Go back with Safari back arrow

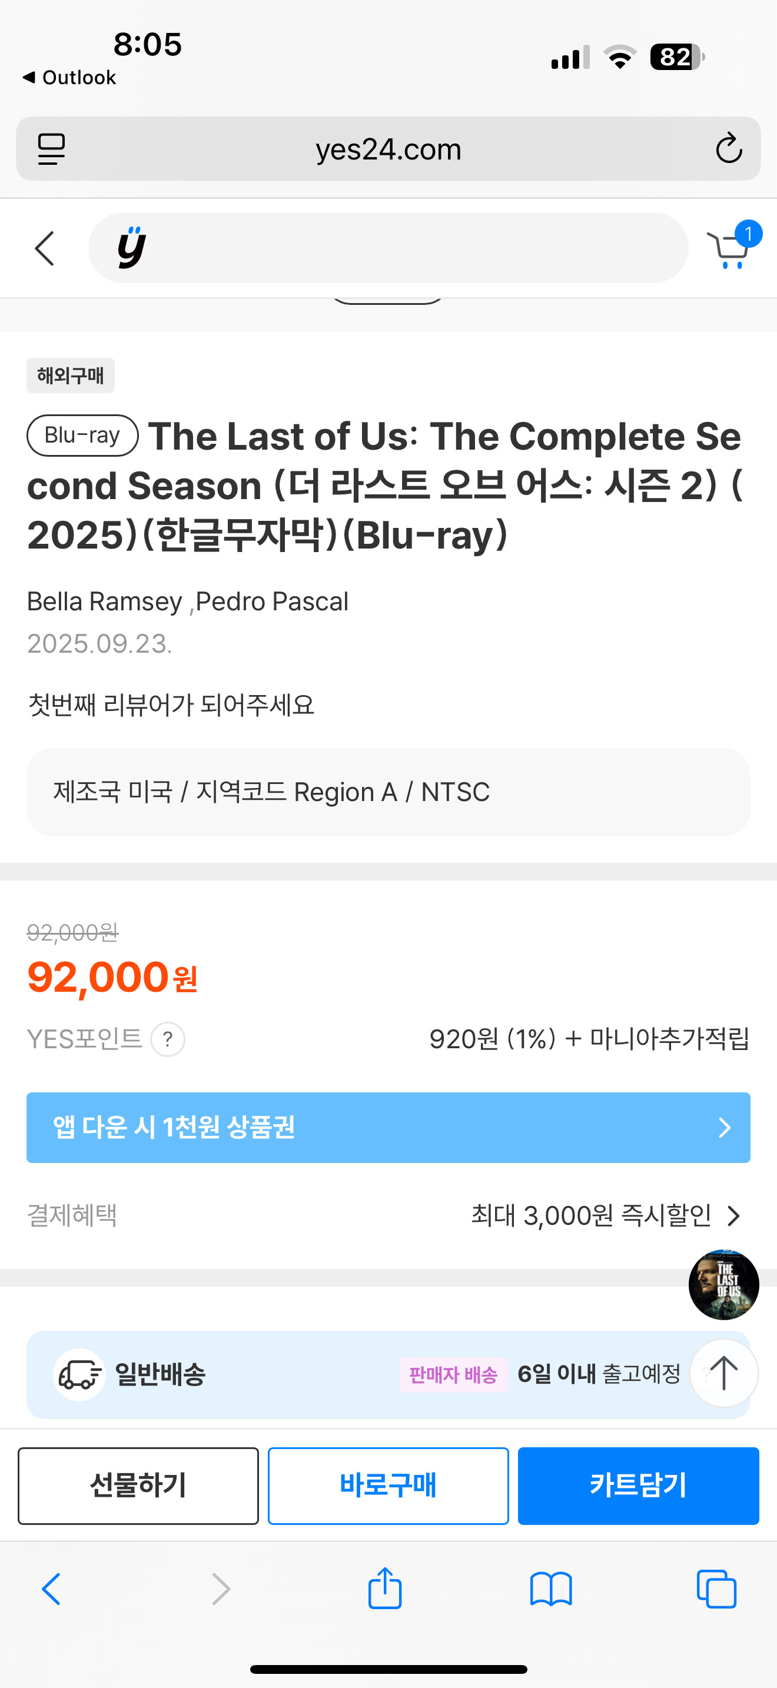pos(51,1589)
